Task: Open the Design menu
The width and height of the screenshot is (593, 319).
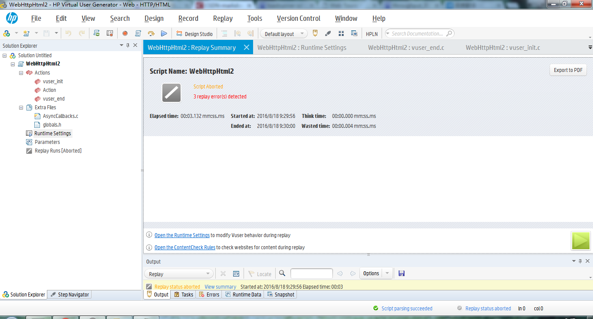Action: [x=154, y=18]
